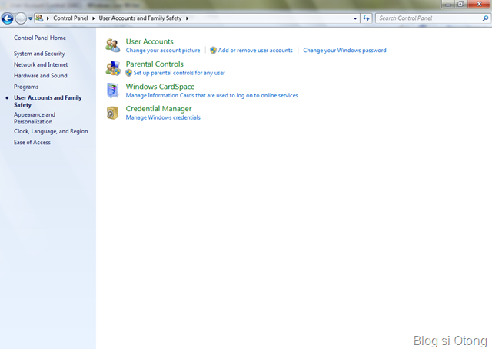This screenshot has width=492, height=349.
Task: Click the Refresh button beside address bar
Action: click(366, 18)
